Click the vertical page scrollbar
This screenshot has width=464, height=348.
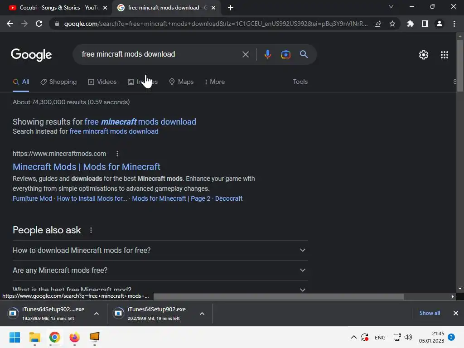(460, 65)
